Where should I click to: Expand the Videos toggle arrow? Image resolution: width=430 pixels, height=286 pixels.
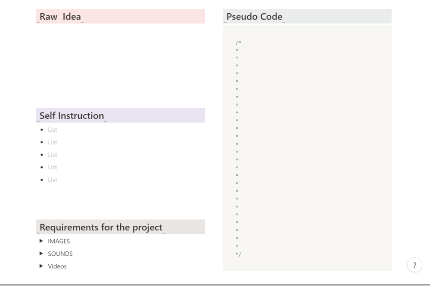pos(41,266)
